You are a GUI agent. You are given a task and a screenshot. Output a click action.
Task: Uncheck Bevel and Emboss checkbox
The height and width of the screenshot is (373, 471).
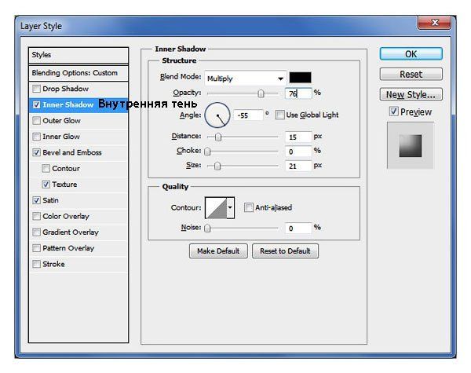click(36, 152)
